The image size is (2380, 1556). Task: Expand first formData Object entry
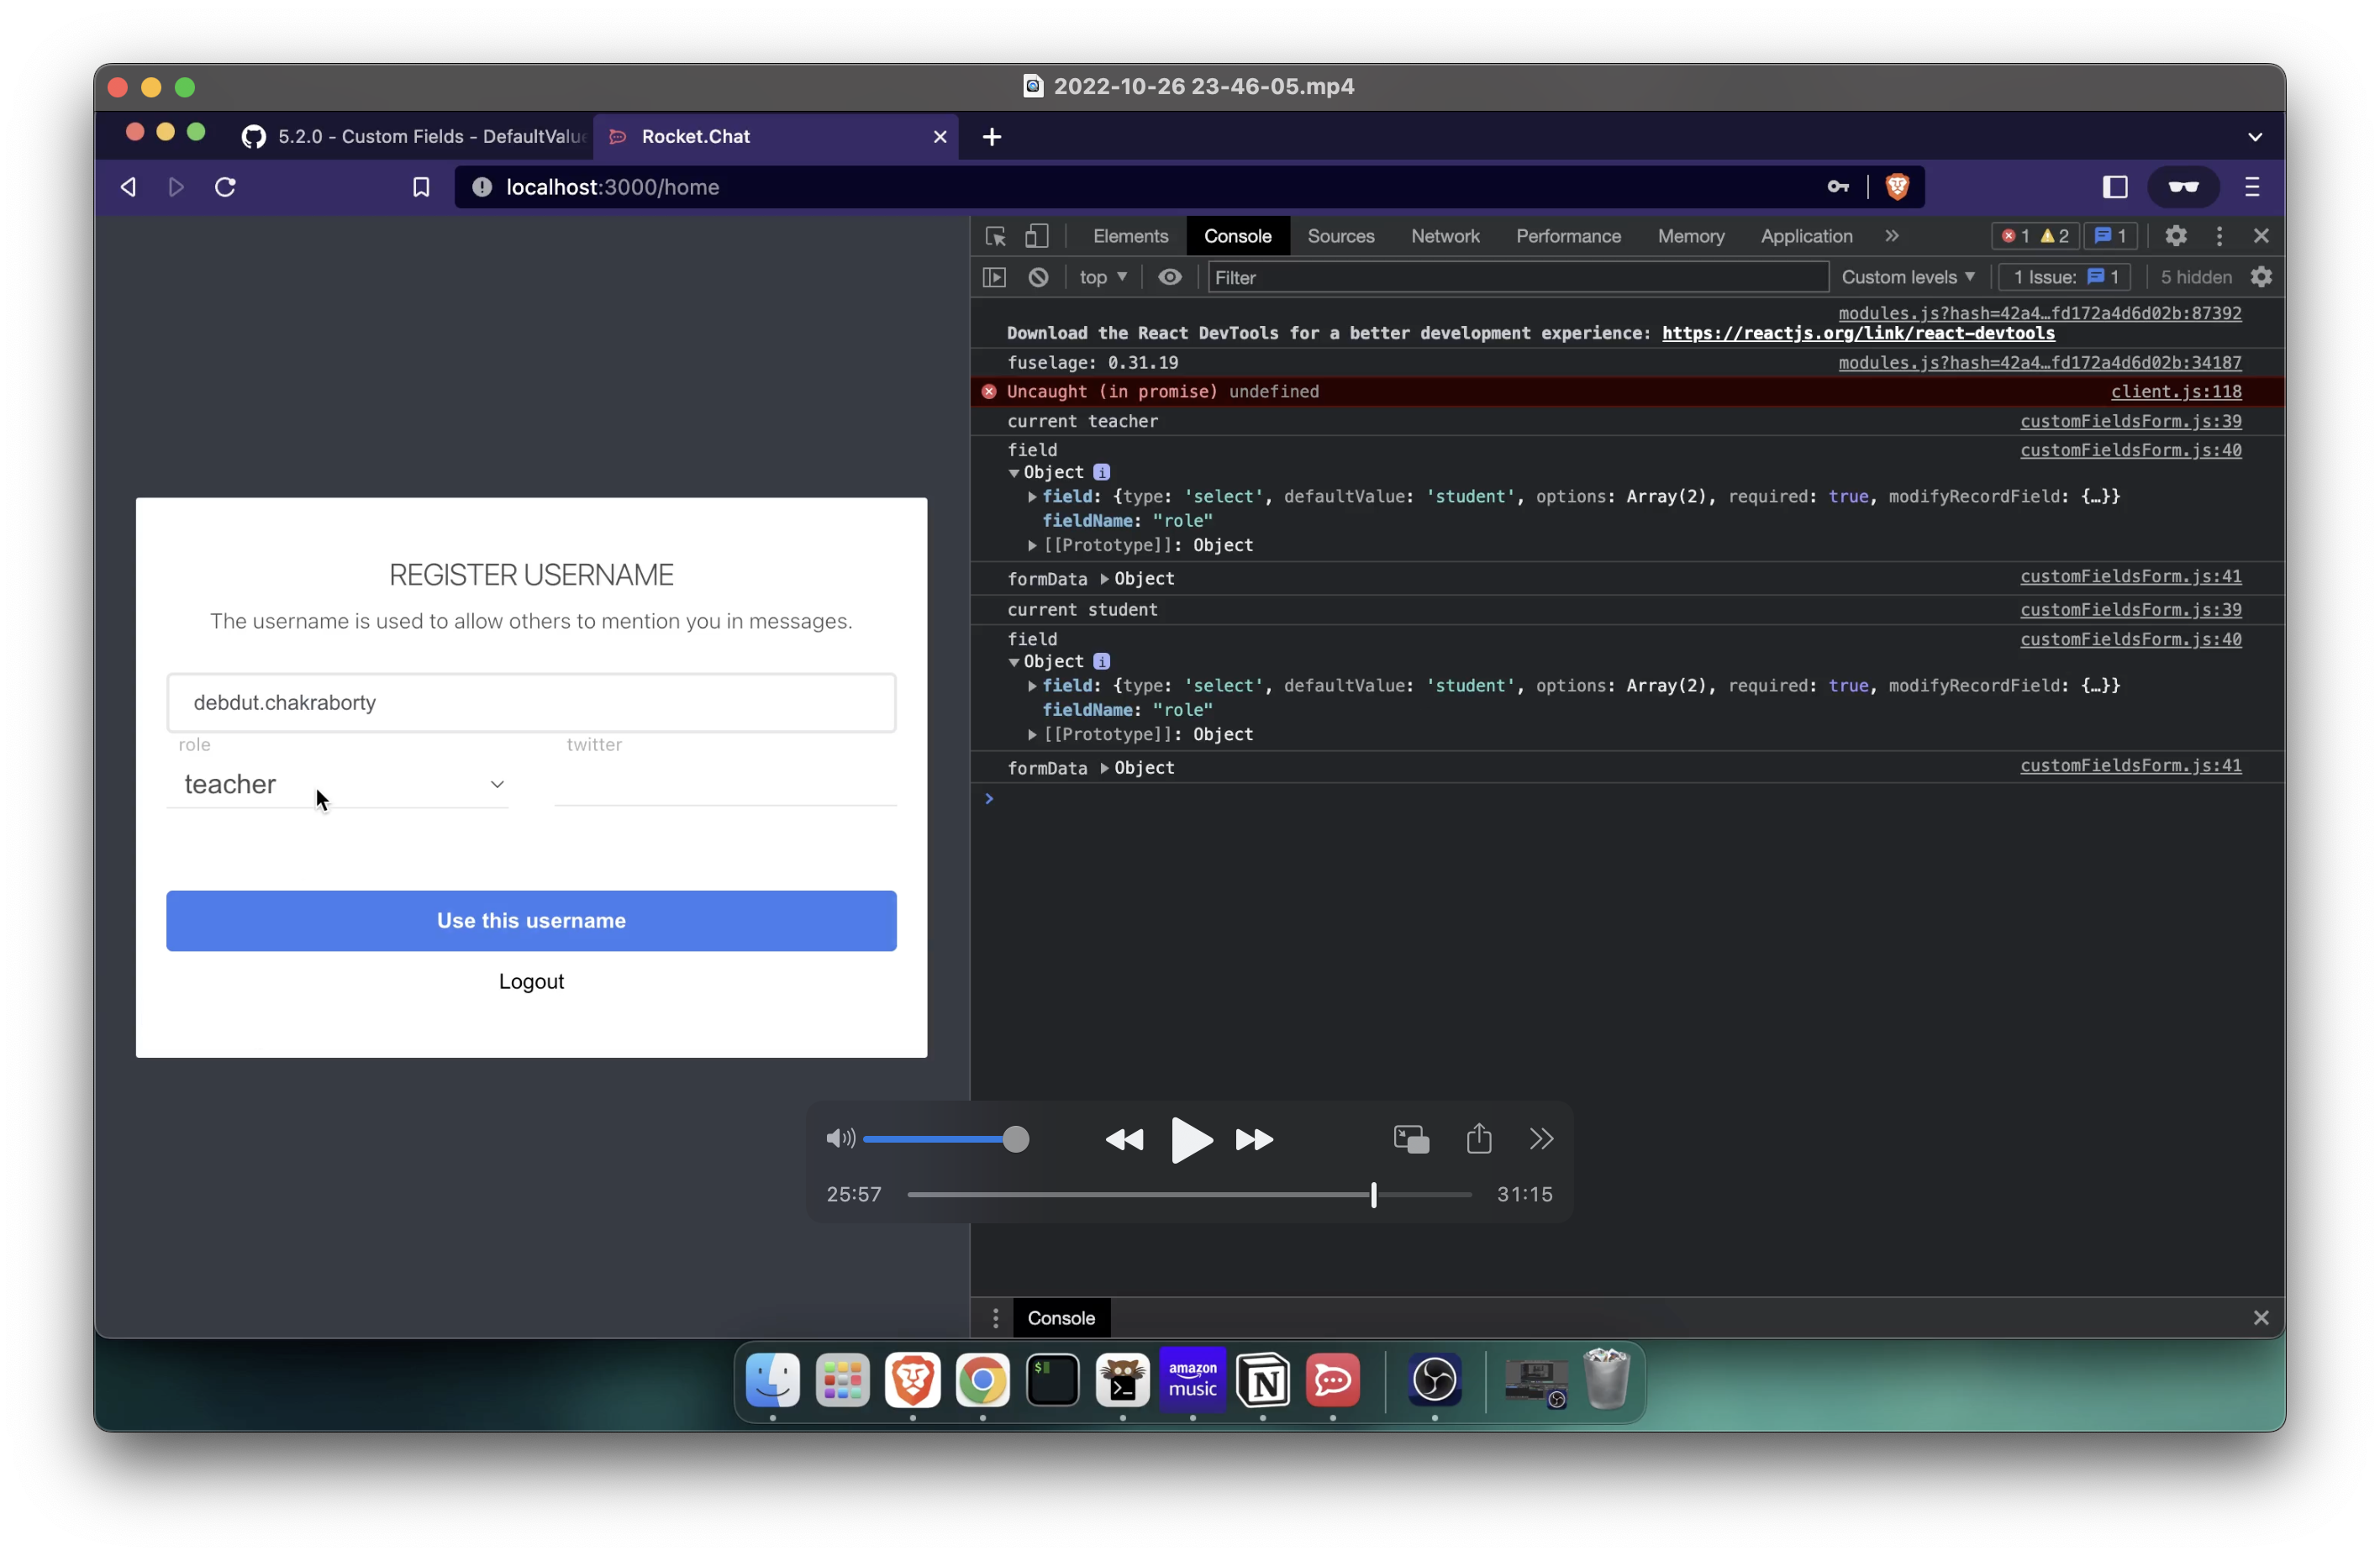pyautogui.click(x=1104, y=579)
